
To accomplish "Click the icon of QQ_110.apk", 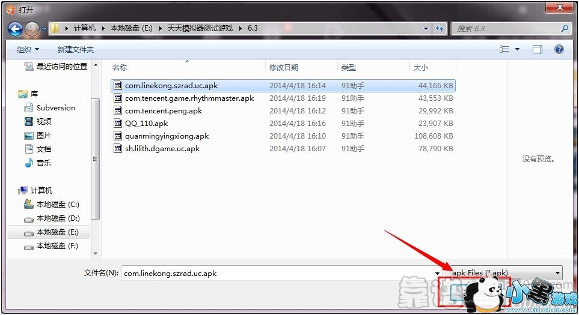I will [x=118, y=123].
